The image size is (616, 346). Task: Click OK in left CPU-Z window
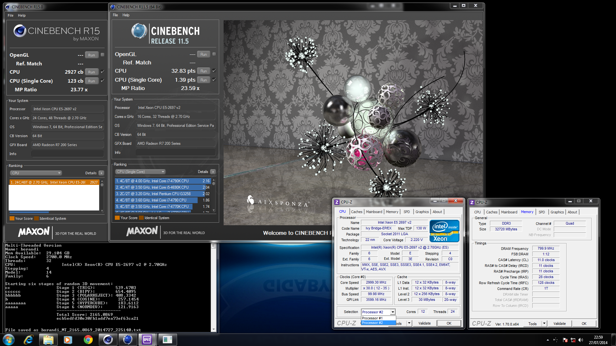pos(449,323)
